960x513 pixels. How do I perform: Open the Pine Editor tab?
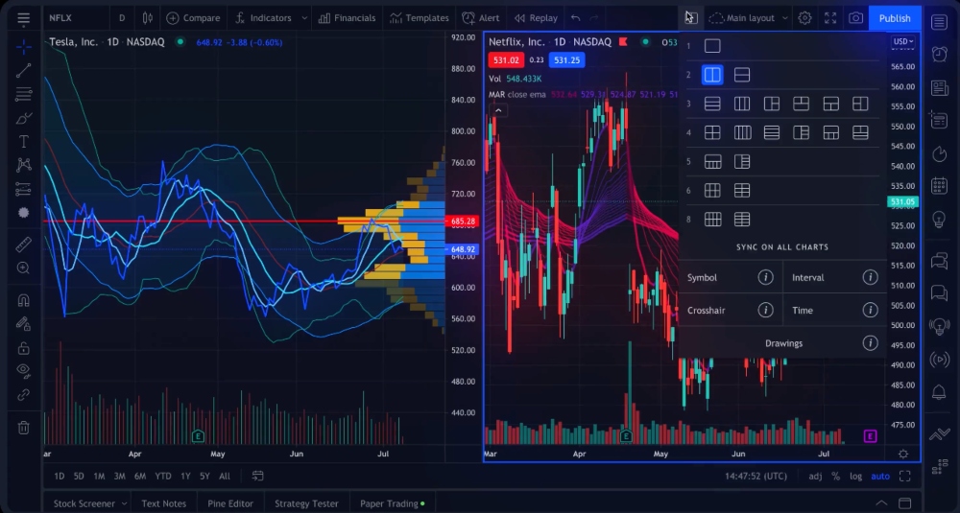[230, 503]
